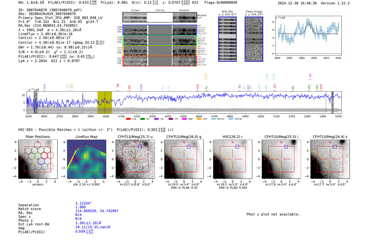The width and height of the screenshot is (368, 250).
Task: Click the HeII orange legend swatch
Action: [x=199, y=119]
